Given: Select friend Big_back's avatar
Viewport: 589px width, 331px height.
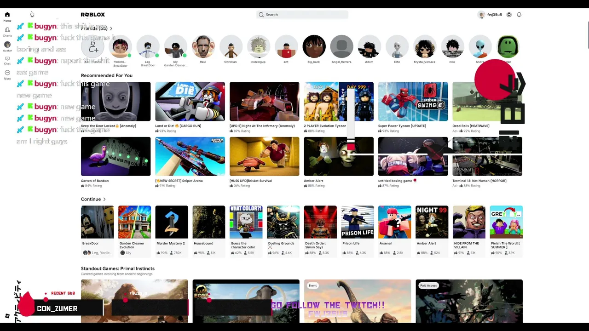Looking at the screenshot, I should [314, 46].
